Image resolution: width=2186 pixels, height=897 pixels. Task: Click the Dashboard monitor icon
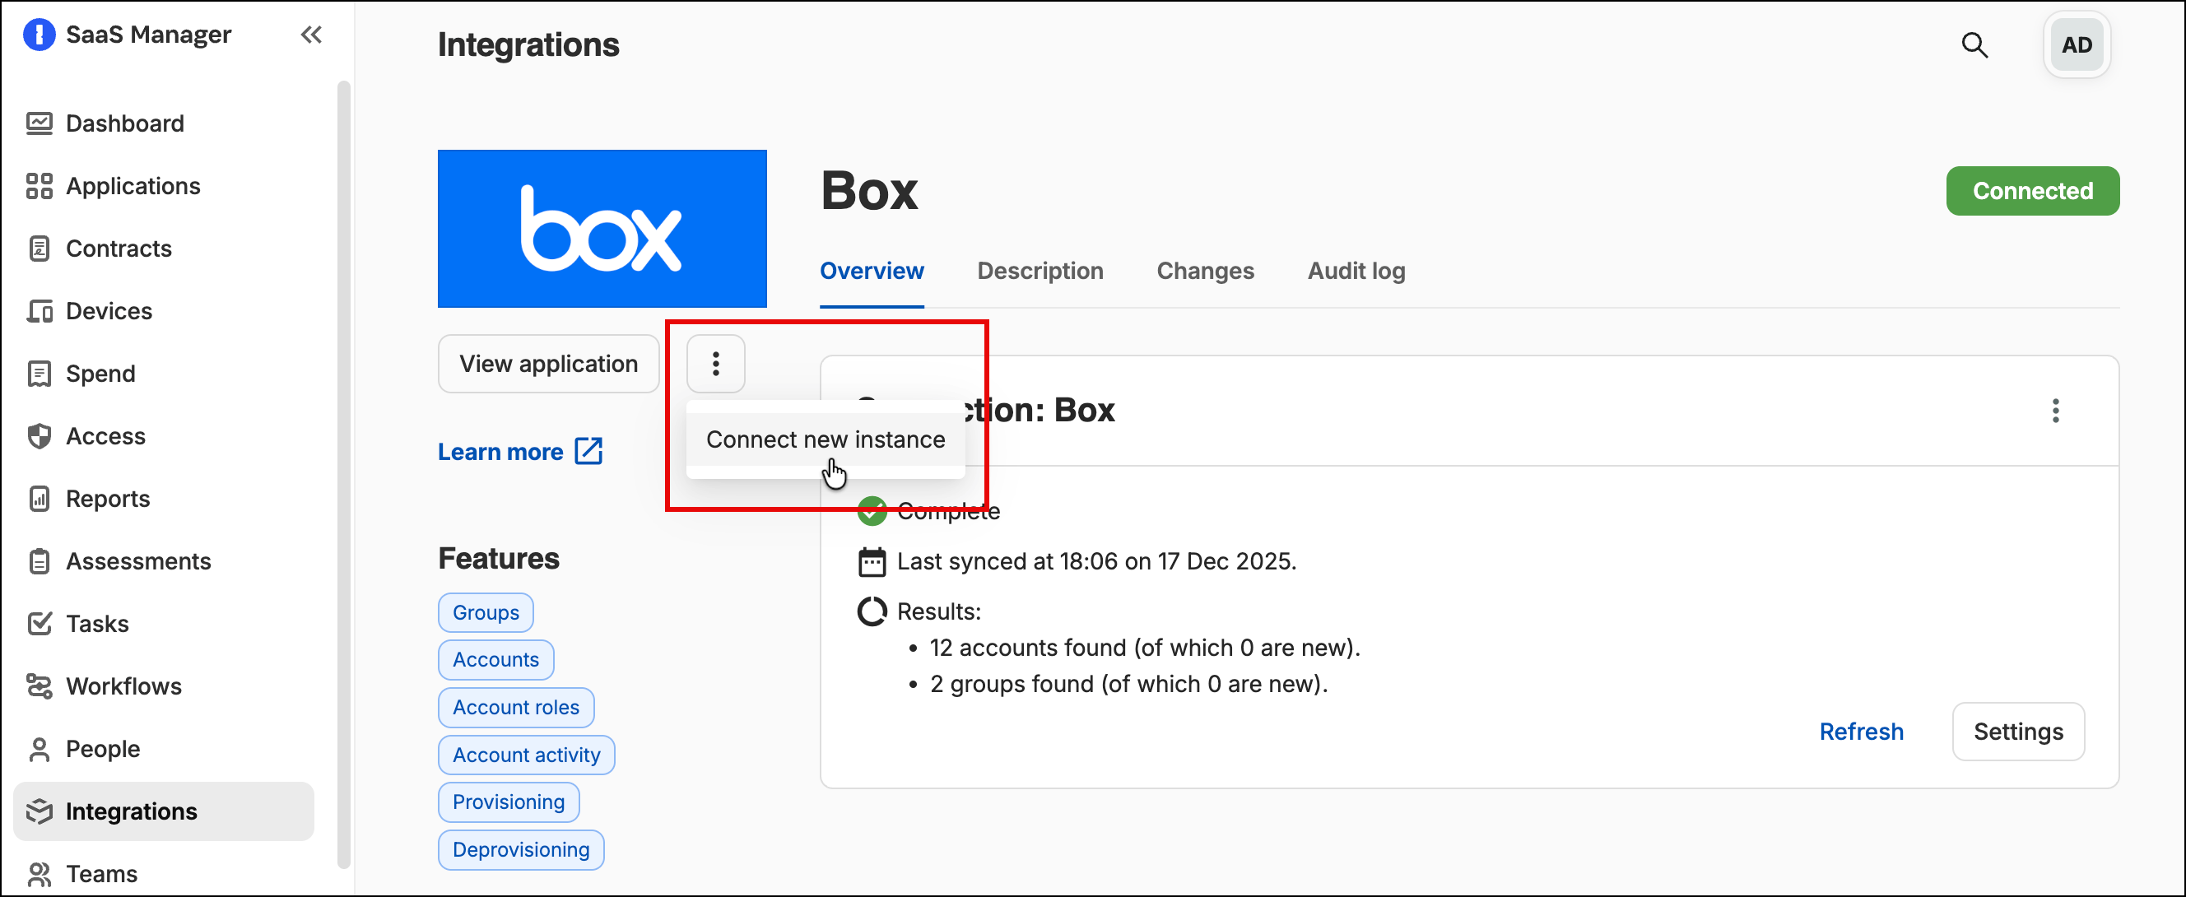click(x=39, y=124)
